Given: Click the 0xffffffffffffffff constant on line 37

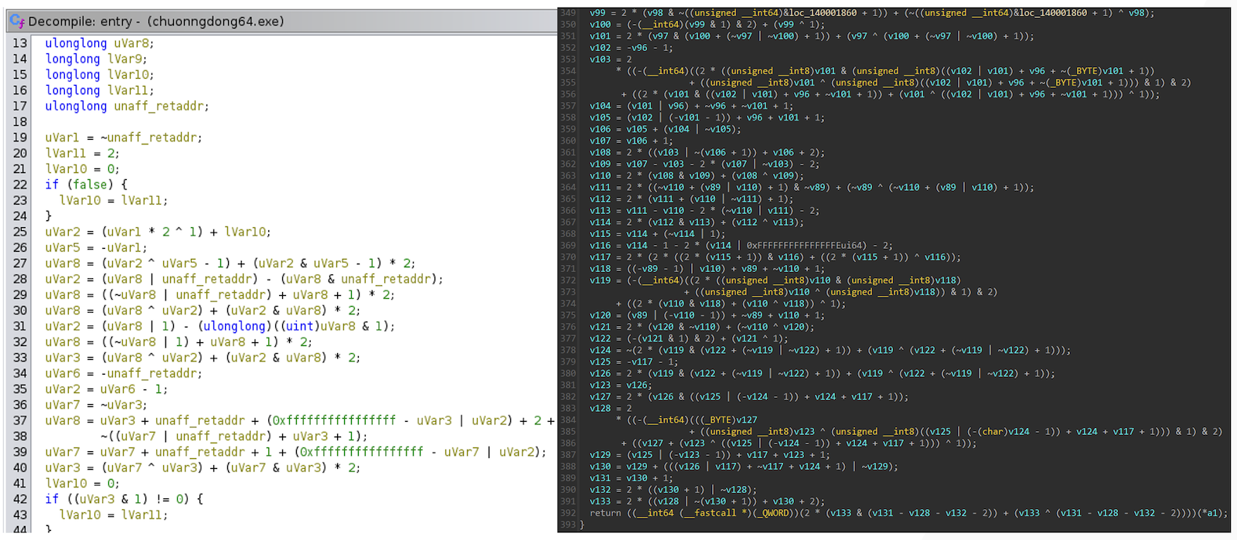Looking at the screenshot, I should 334,420.
